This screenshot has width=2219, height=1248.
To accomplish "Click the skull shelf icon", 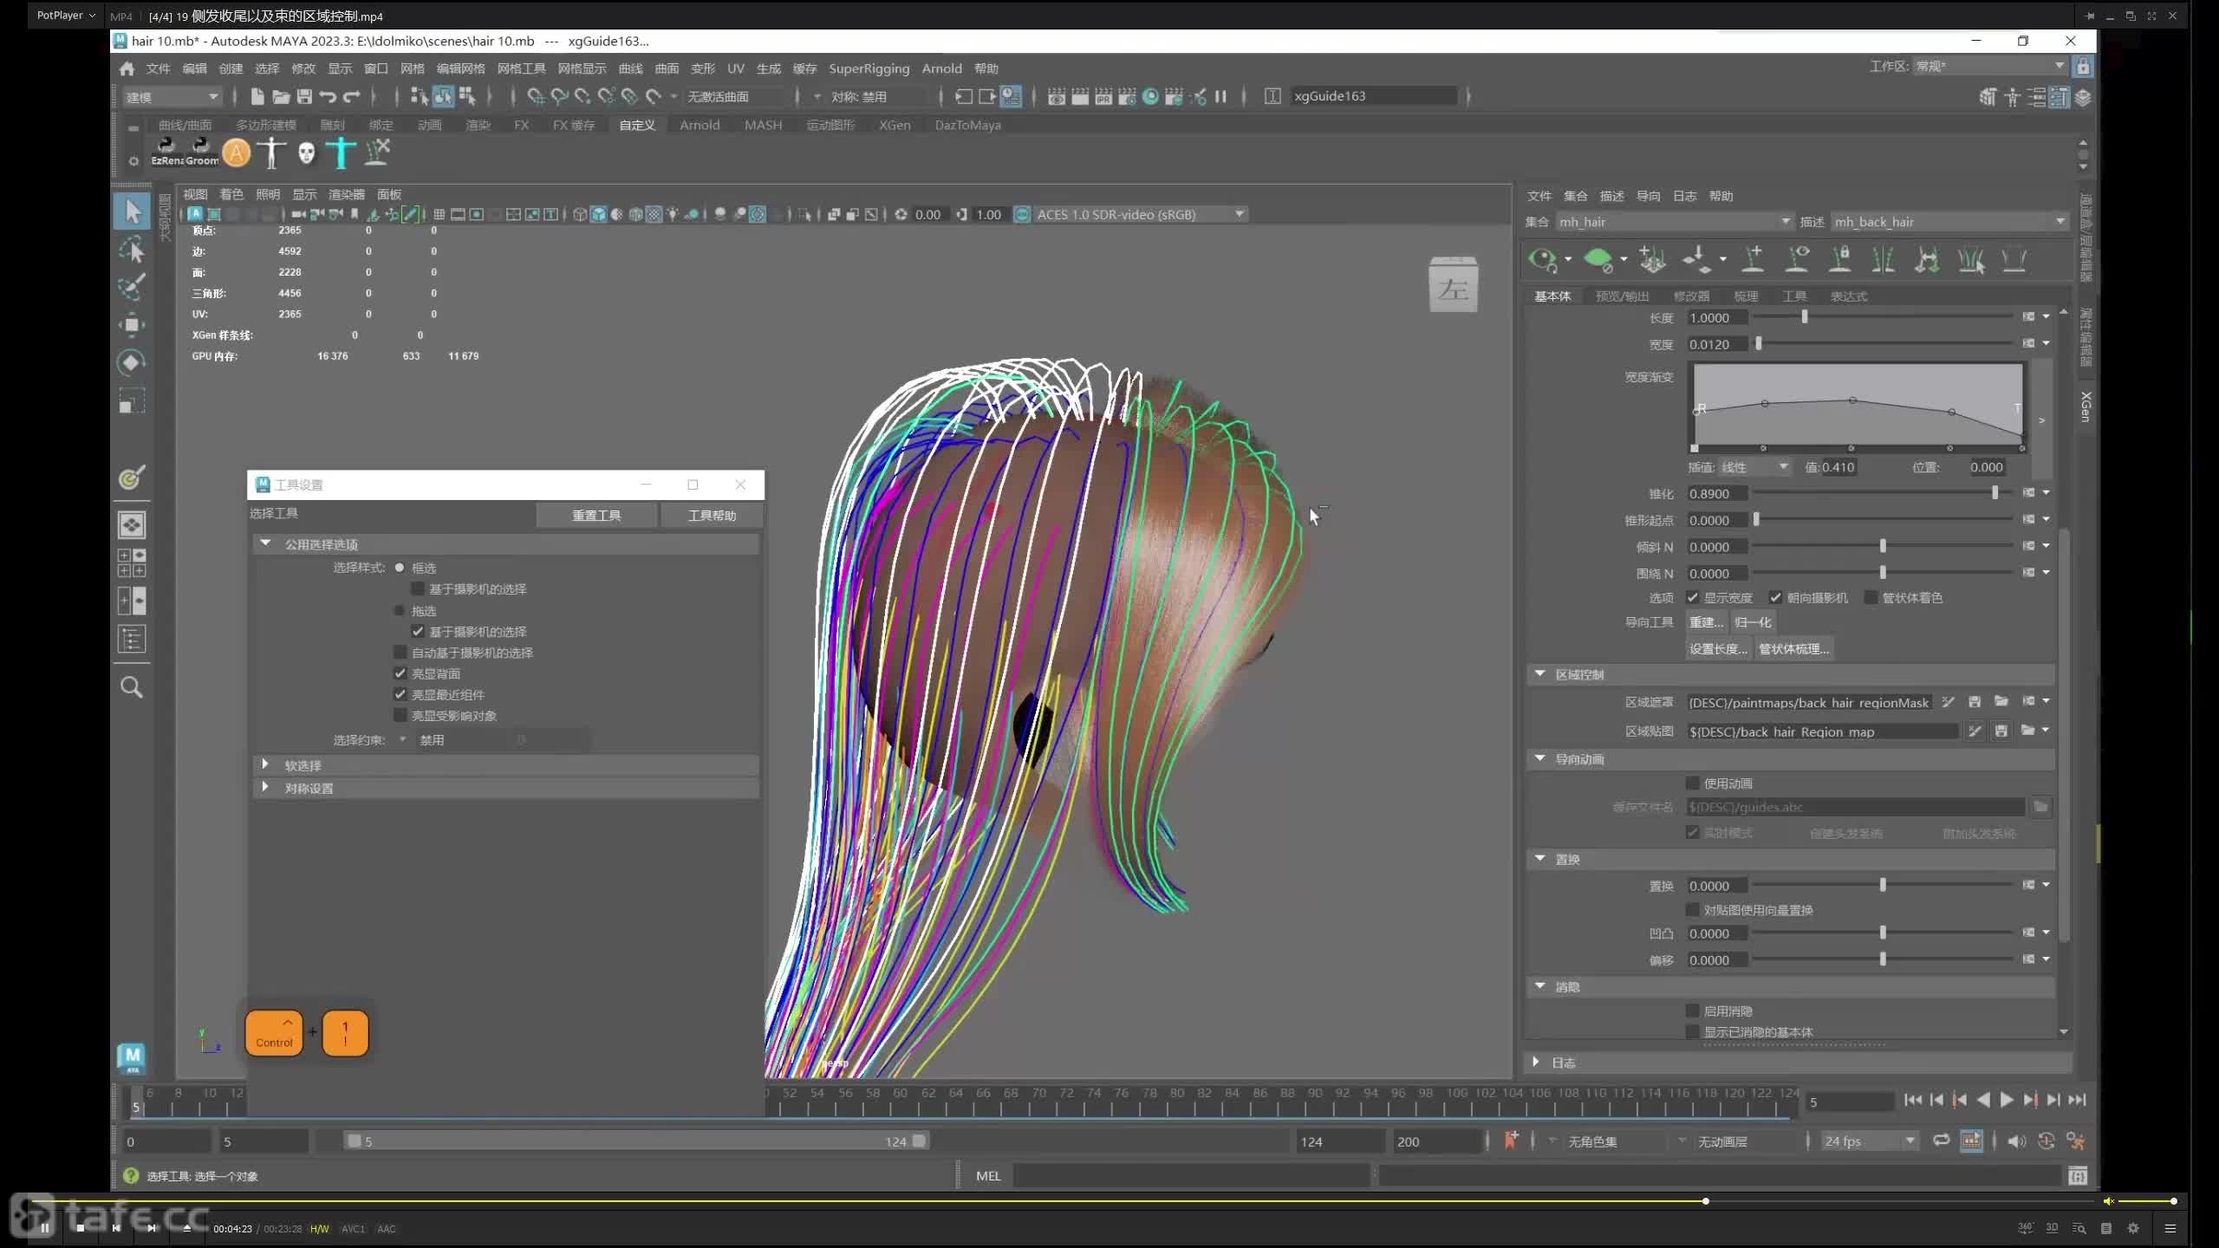I will pyautogui.click(x=306, y=153).
